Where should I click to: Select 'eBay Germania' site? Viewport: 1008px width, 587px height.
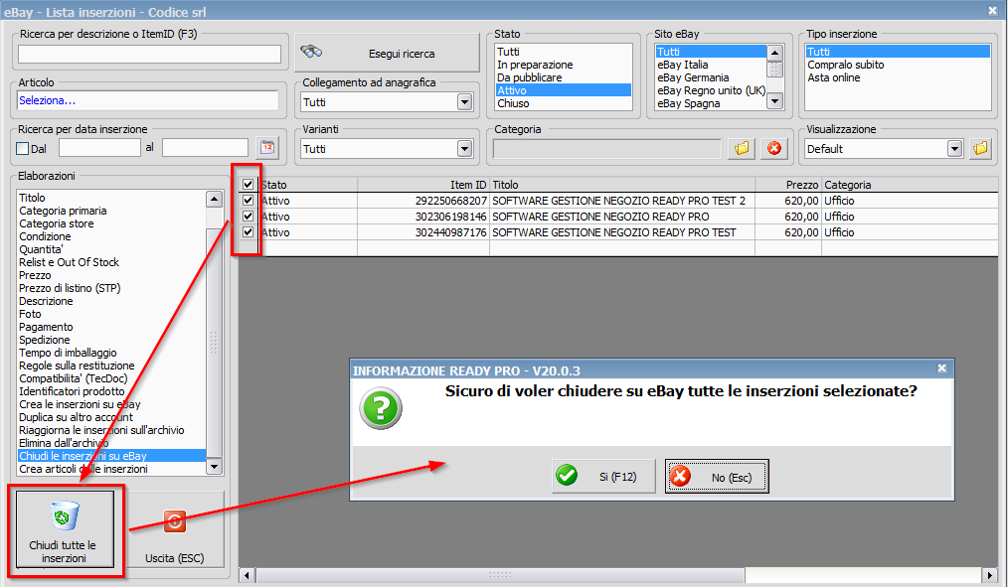click(711, 77)
